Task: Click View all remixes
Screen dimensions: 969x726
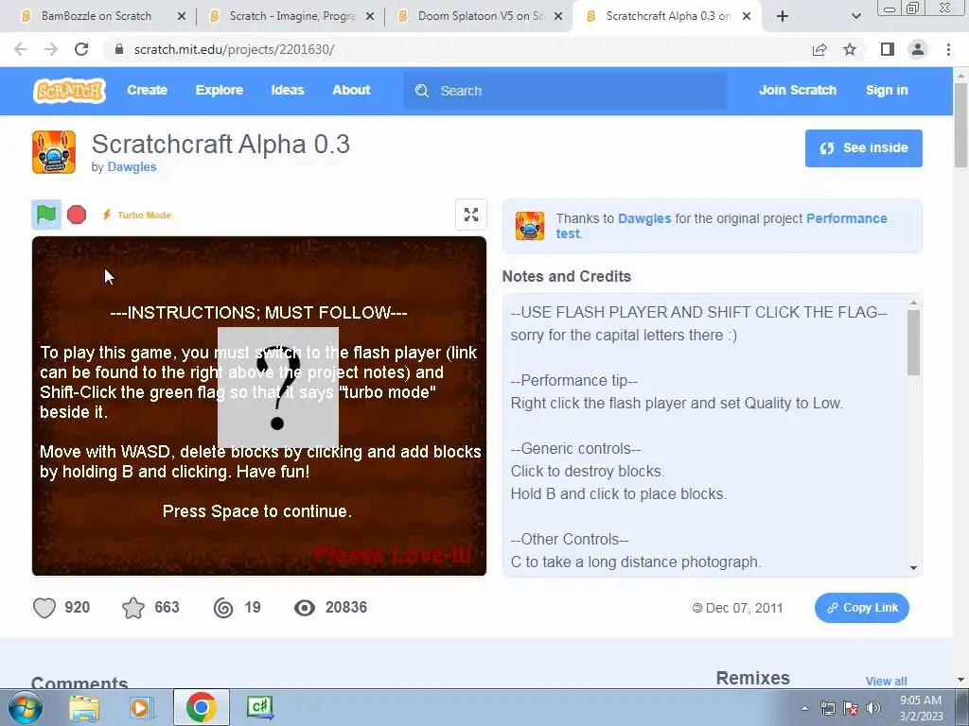Action: (x=886, y=681)
